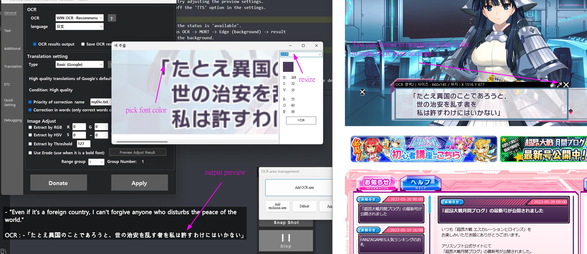Click the 'Group Number: 1' label
Viewport: 587px width, 254px height.
pyautogui.click(x=126, y=162)
